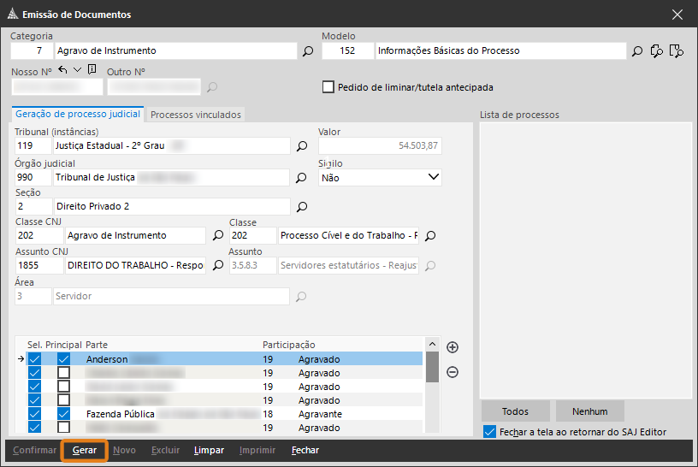Open the Categoria search magnifier
Screen dimensions: 698x467
click(308, 51)
